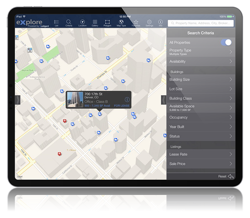Open Favorites star icon
This screenshot has width=250, height=218.
click(136, 23)
